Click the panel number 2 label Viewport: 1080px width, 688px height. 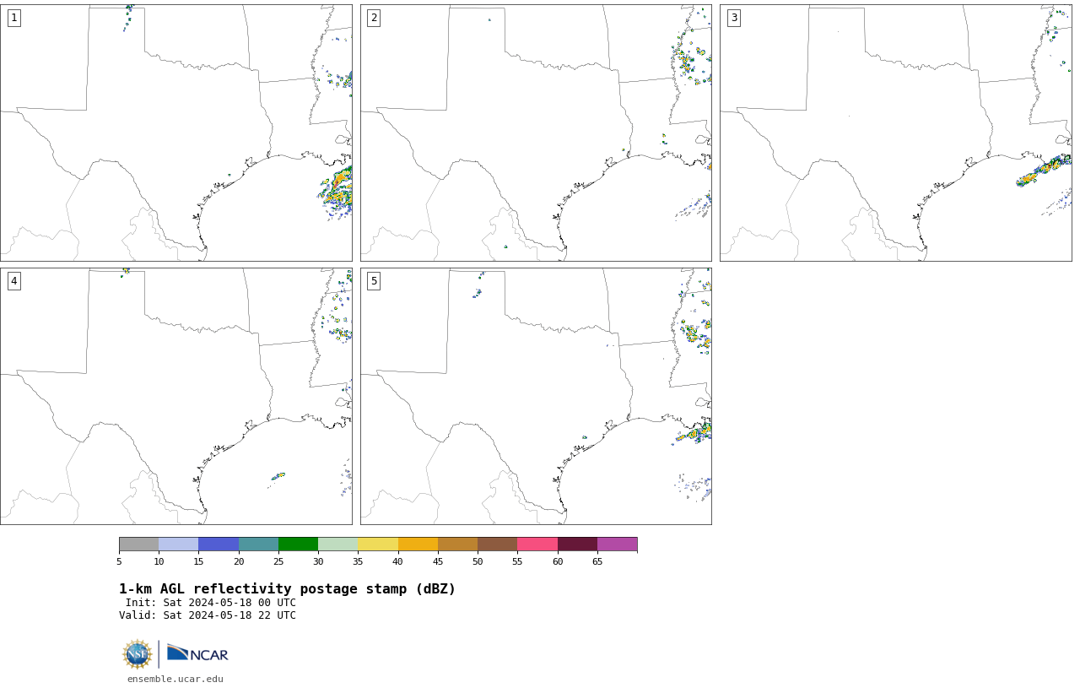tap(374, 18)
